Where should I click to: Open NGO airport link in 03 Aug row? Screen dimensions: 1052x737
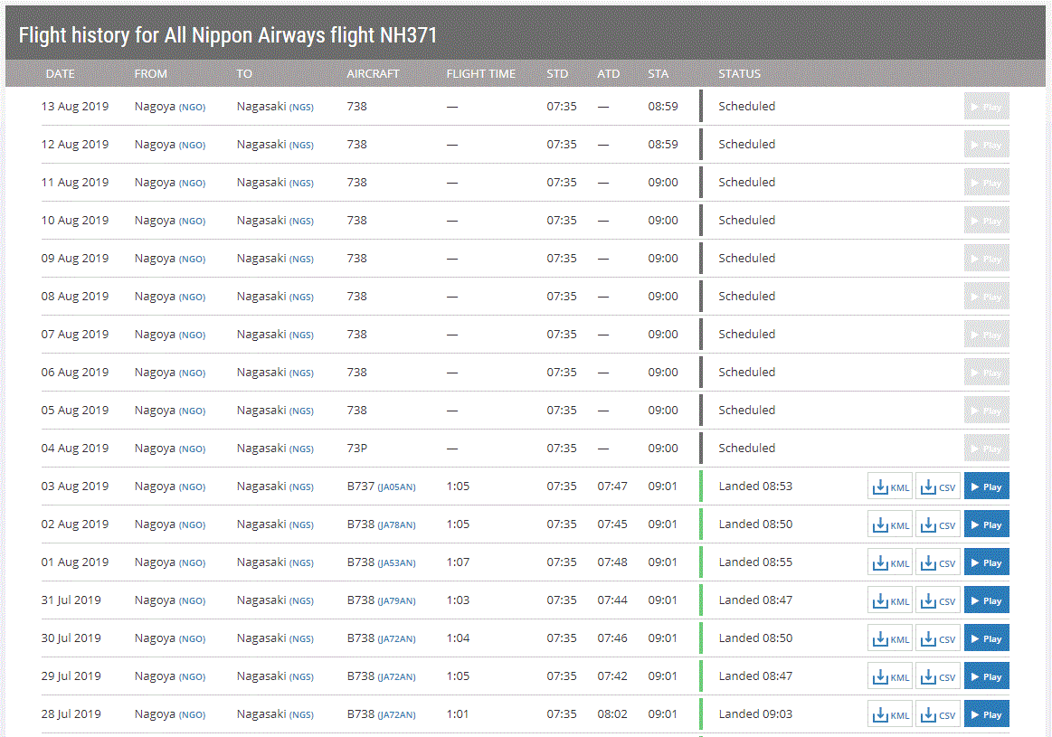pos(192,487)
